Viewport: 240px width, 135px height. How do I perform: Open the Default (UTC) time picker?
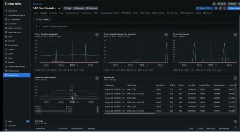(204, 8)
